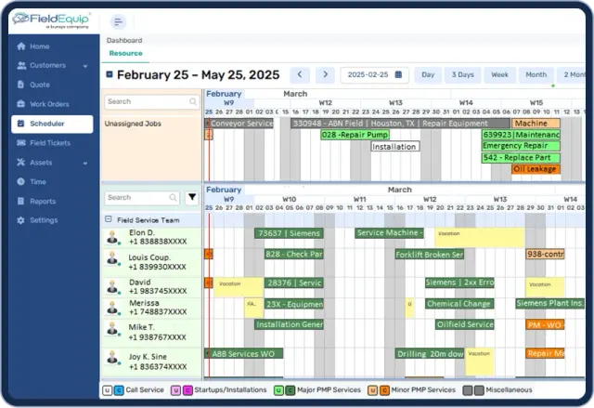594x408 pixels.
Task: Click dark green Major PMP Services swatch
Action: click(x=291, y=390)
